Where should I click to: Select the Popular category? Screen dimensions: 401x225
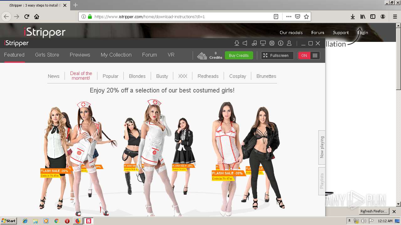111,76
